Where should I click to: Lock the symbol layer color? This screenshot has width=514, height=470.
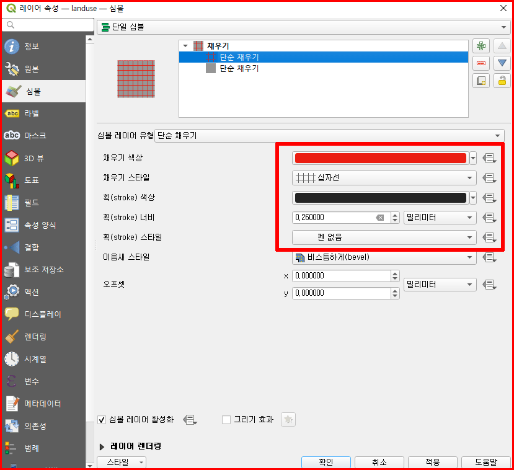502,81
